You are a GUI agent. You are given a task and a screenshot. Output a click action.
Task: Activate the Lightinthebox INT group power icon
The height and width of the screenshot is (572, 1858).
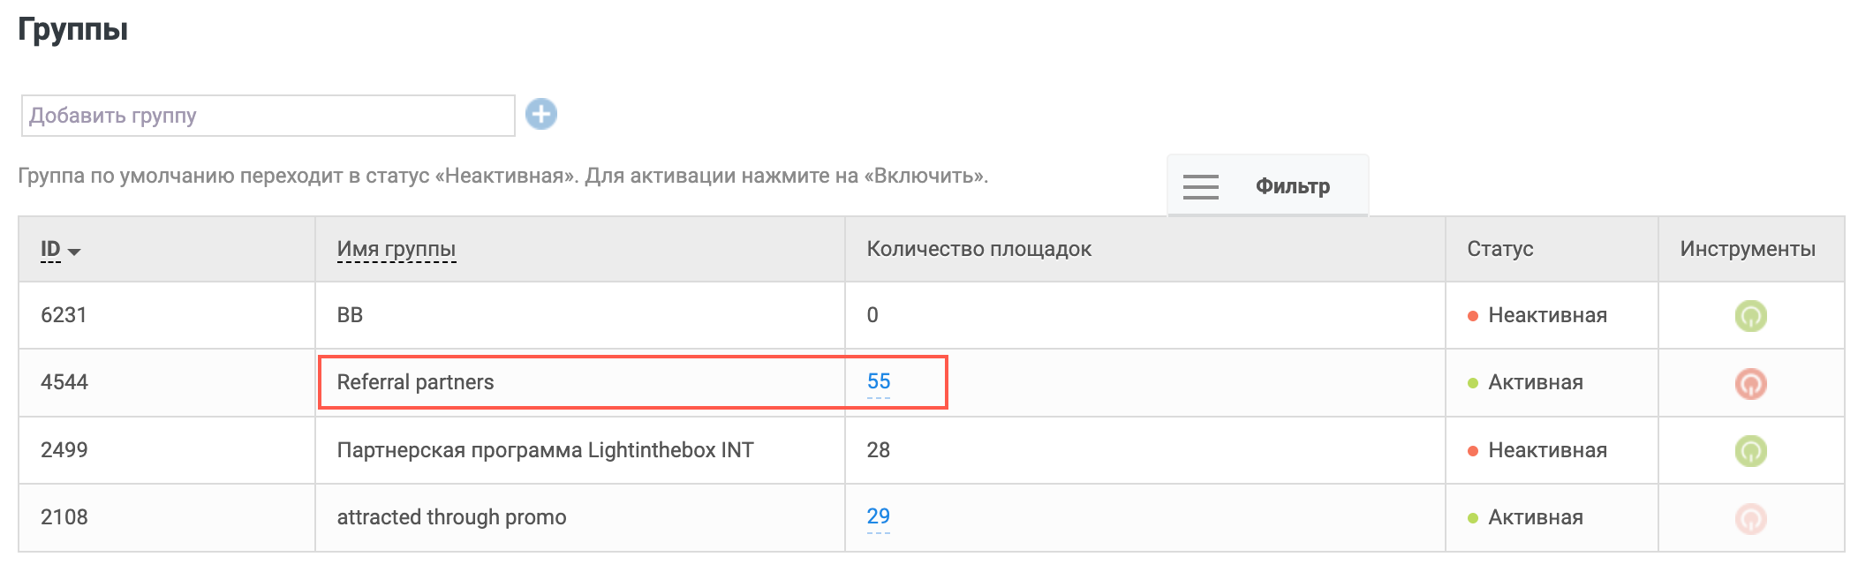coord(1750,451)
